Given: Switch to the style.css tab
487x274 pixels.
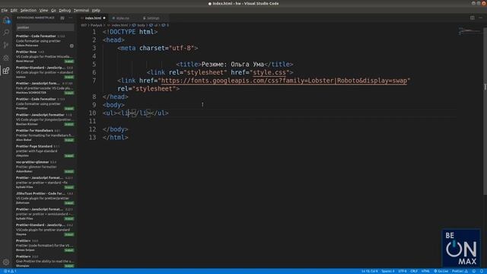Looking at the screenshot, I should pyautogui.click(x=123, y=18).
